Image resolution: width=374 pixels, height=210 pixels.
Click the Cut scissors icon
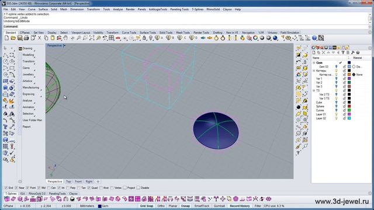39,38
